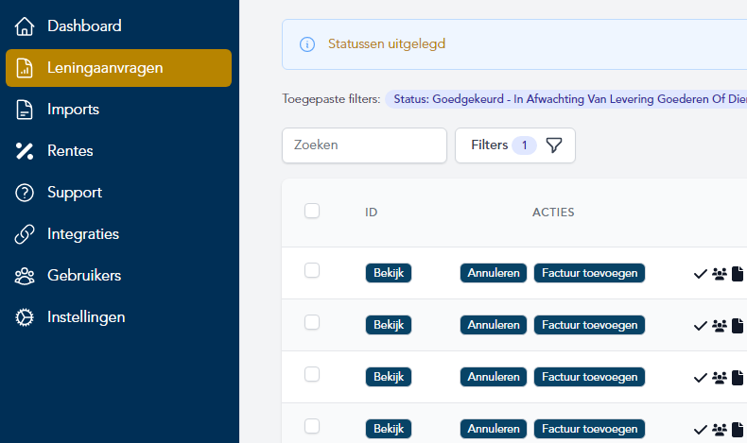Viewport: 747px width, 443px height.
Task: Click the Imports document icon
Action: tap(25, 110)
